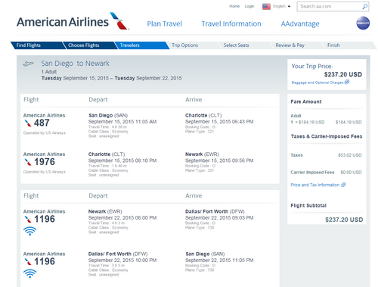Click flight number 1976
This screenshot has height=287, width=378.
pyautogui.click(x=45, y=162)
